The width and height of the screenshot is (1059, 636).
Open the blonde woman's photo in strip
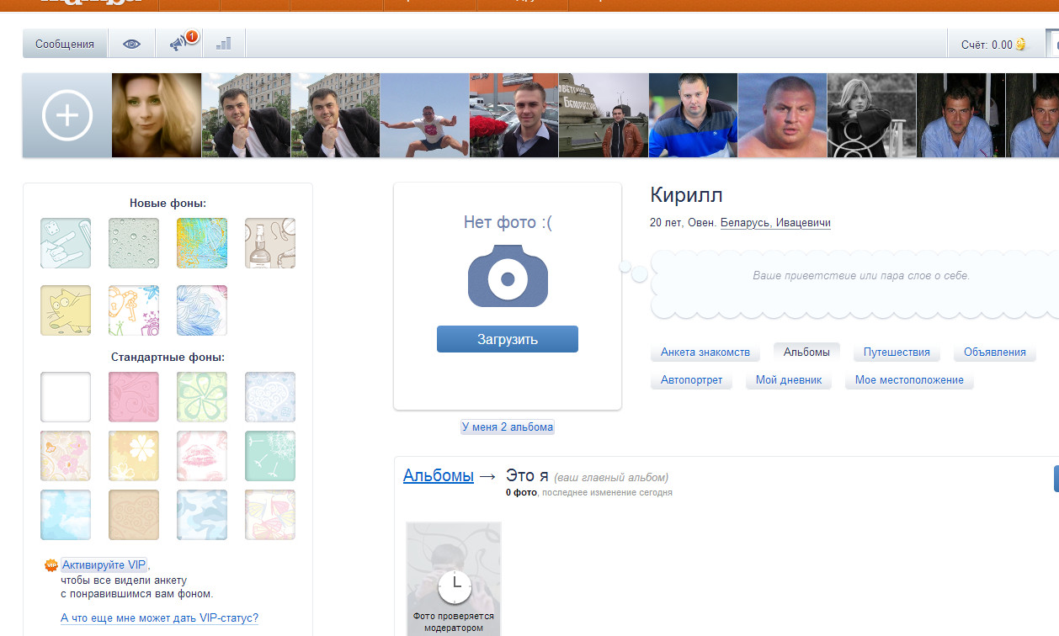click(x=157, y=115)
